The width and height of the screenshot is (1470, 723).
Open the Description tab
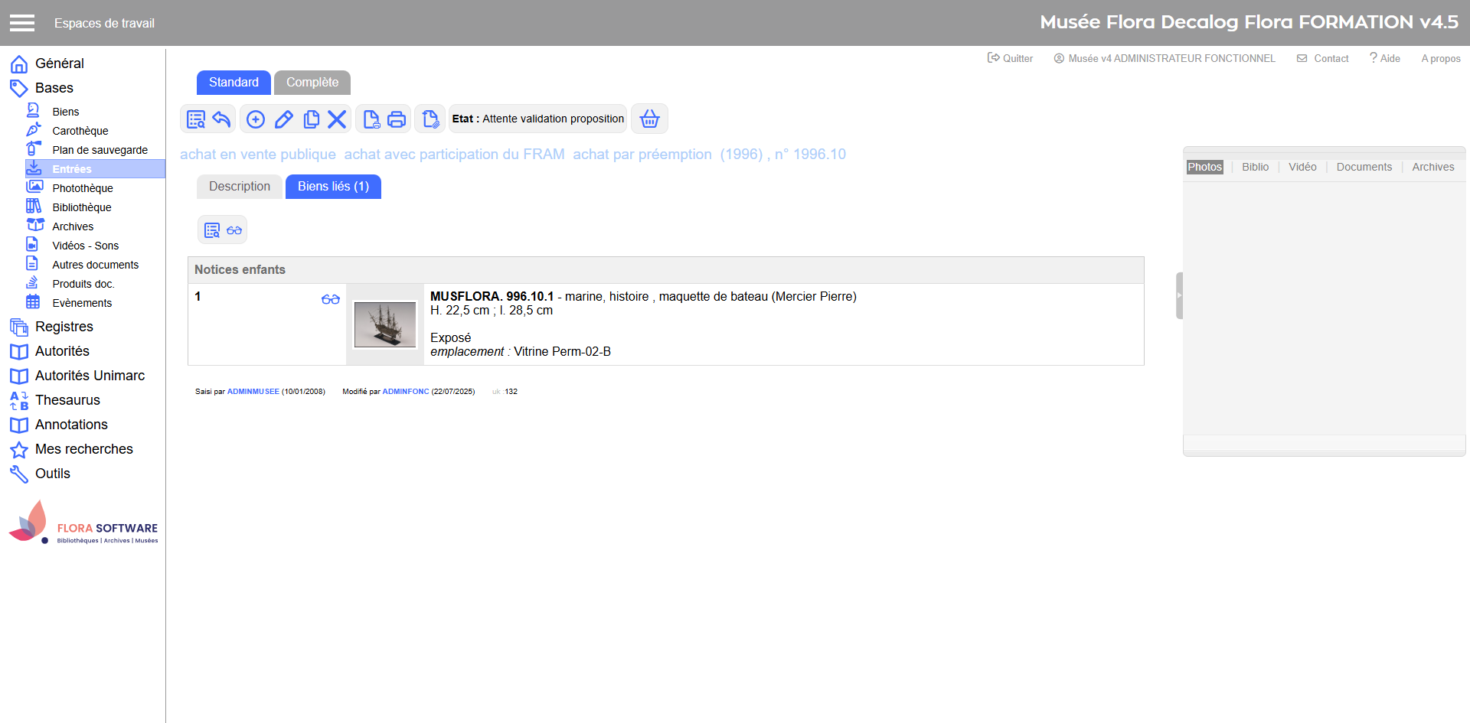tap(240, 187)
